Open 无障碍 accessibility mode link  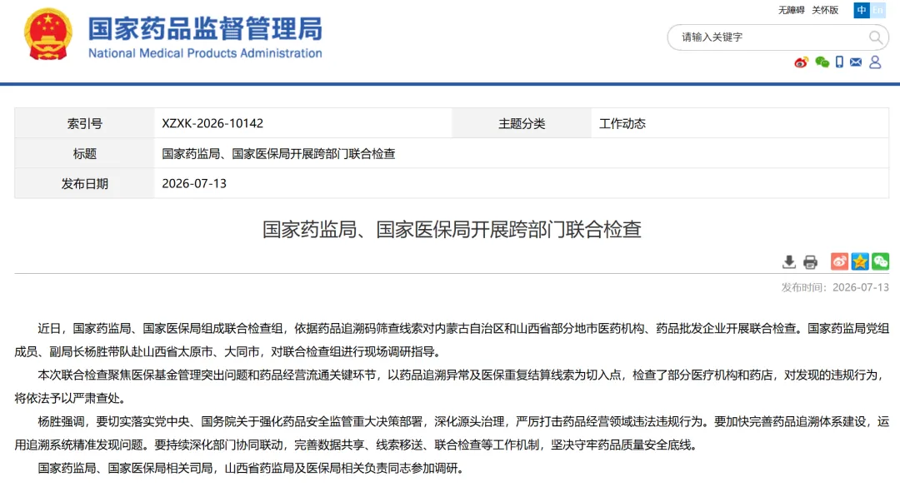pyautogui.click(x=791, y=10)
